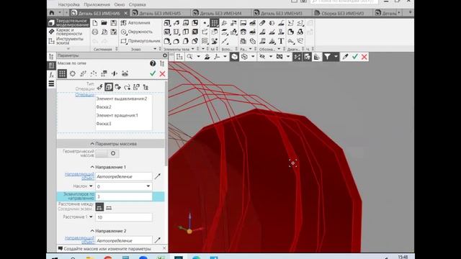Click the grid array icon in the ribbon
Image resolution: width=461 pixels, height=259 pixels.
pyautogui.click(x=215, y=23)
